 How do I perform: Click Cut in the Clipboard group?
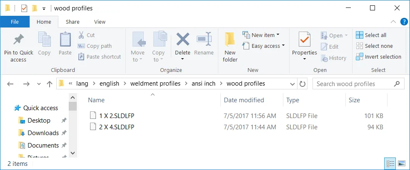[x=87, y=35]
